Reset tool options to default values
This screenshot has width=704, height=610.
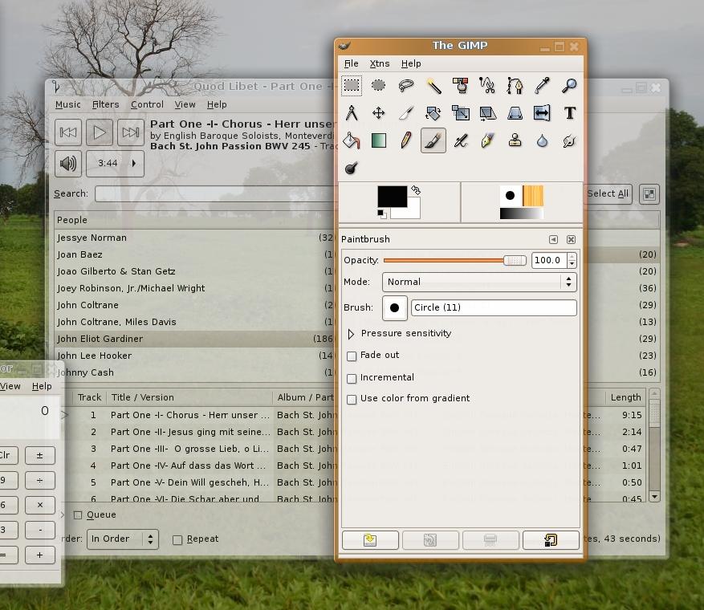point(551,540)
